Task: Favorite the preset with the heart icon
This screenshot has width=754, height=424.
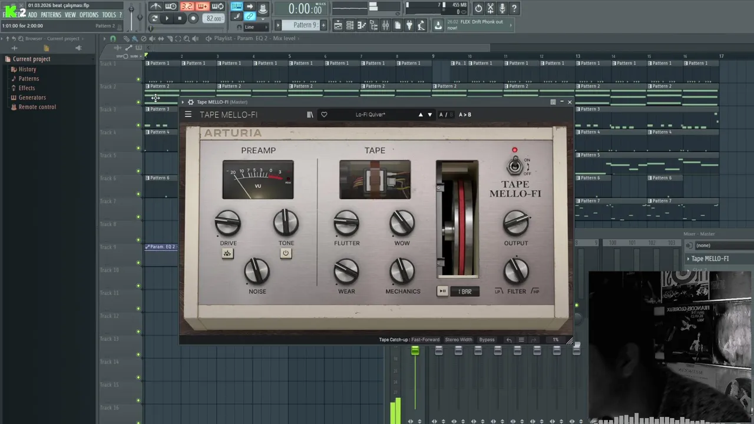Action: click(x=324, y=115)
